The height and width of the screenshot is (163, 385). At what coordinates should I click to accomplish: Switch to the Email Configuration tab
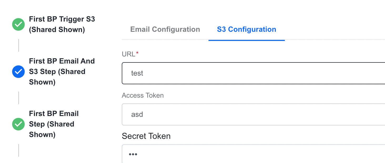[165, 29]
